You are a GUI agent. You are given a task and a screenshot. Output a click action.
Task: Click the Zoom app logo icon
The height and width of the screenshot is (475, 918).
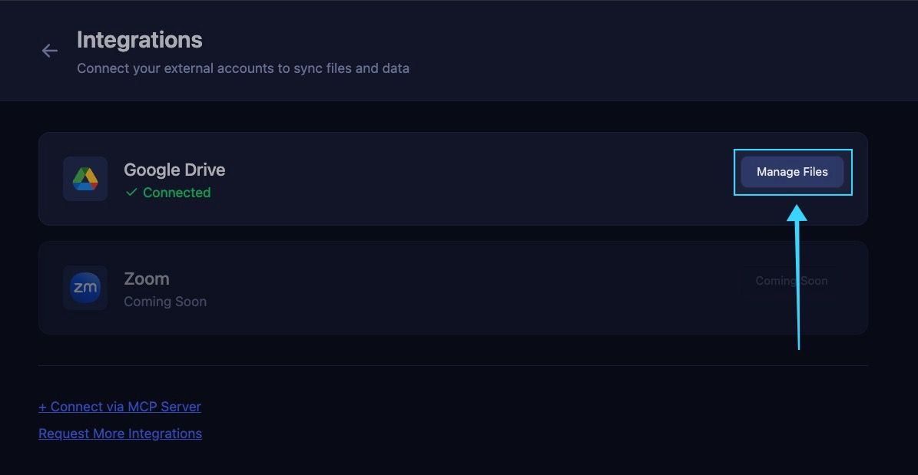85,287
